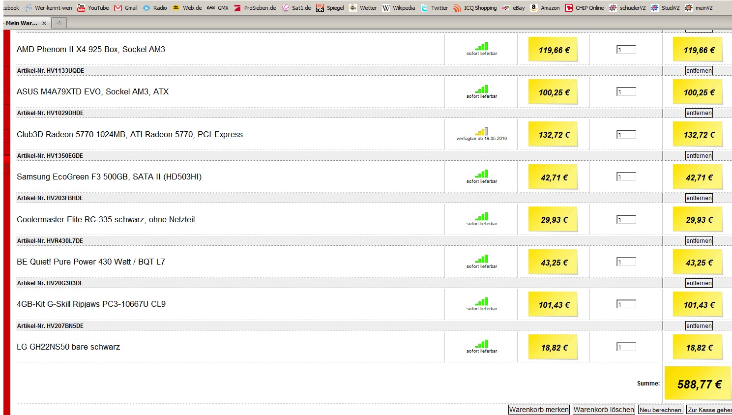Image resolution: width=732 pixels, height=415 pixels.
Task: Open the Gmail bookmark
Action: click(x=126, y=8)
